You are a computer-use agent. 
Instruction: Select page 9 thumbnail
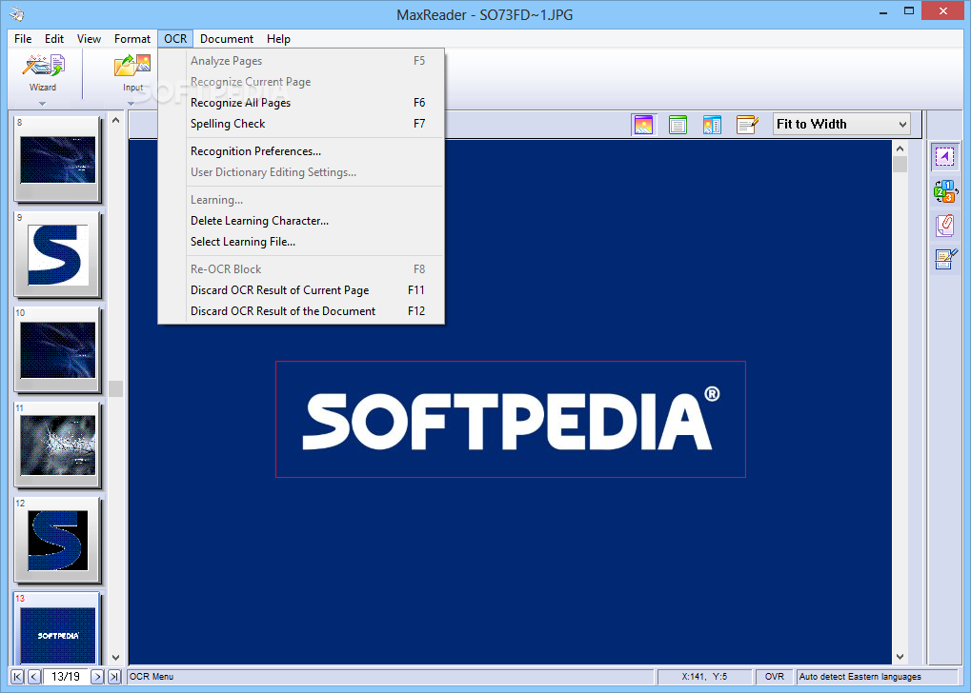click(57, 254)
